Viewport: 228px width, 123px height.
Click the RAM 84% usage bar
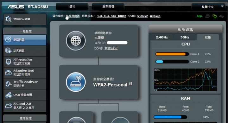(170, 117)
